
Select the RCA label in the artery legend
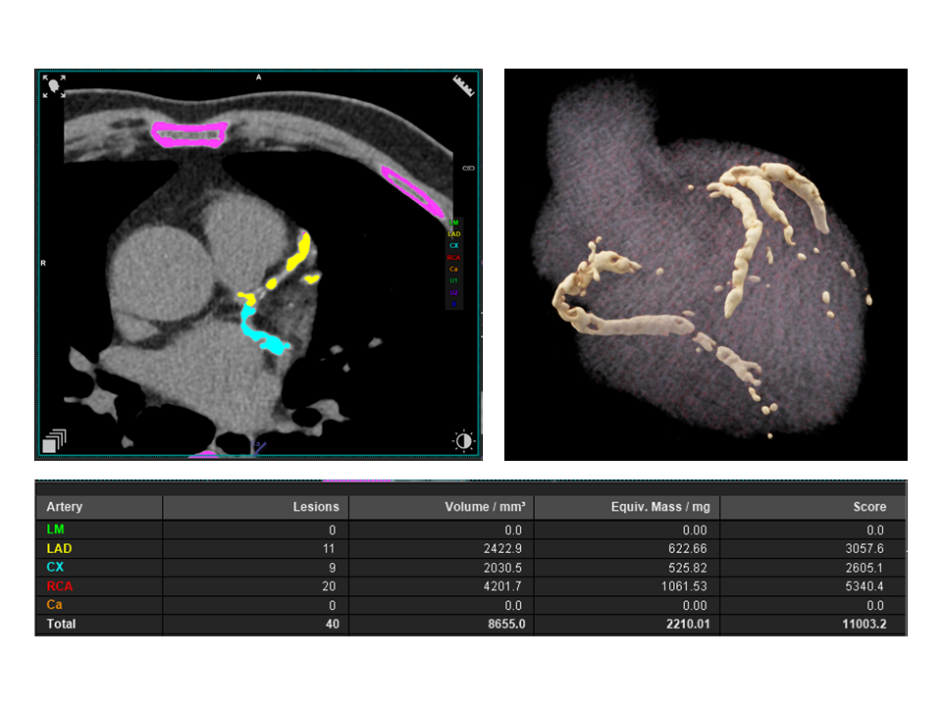(453, 257)
